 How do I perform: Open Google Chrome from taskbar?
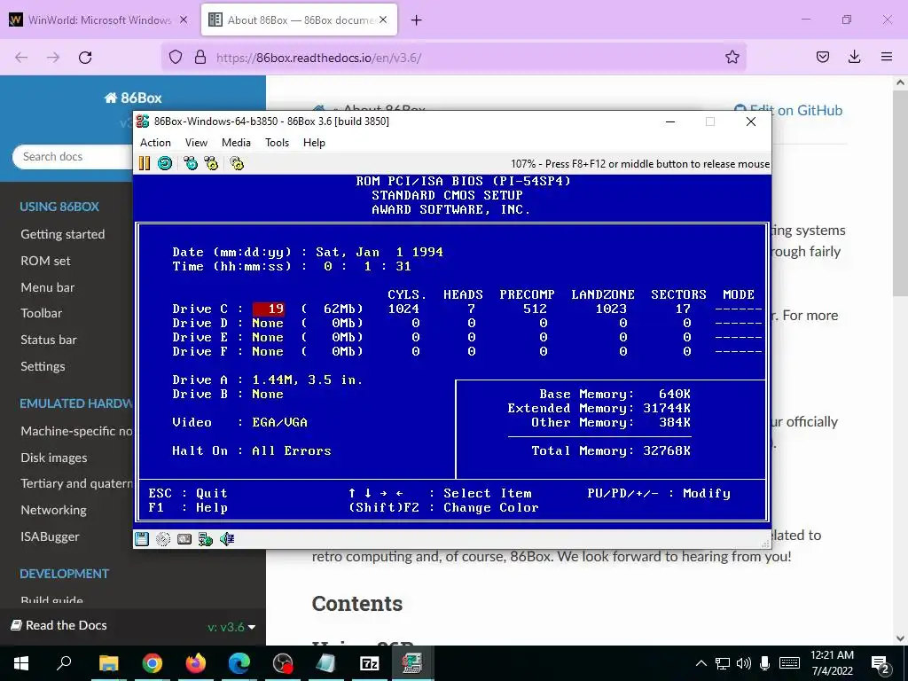(152, 663)
